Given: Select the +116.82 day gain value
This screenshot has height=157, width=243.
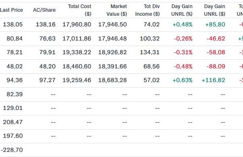Looking at the screenshot, I should (x=213, y=80).
